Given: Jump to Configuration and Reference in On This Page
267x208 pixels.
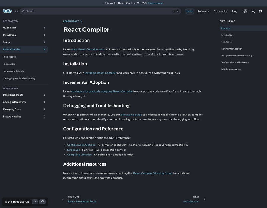Looking at the screenshot, I should (235, 62).
